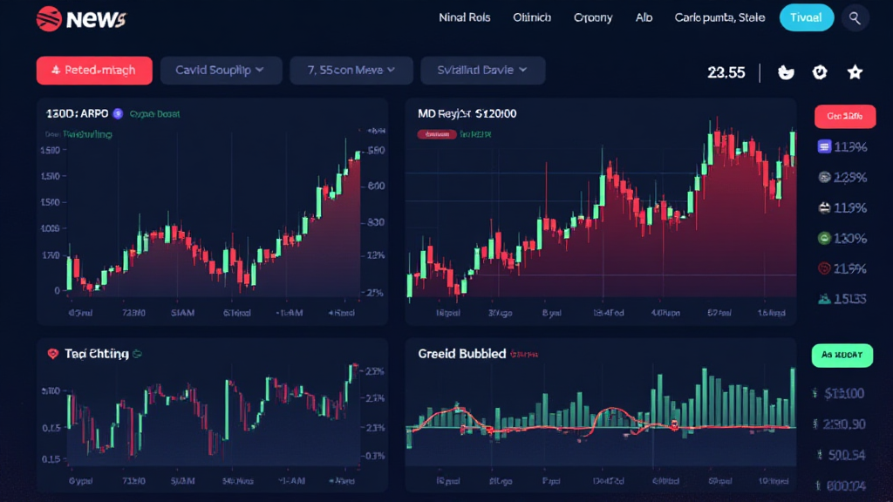Select the Crpoeny navigation item
Image resolution: width=893 pixels, height=502 pixels.
pos(593,17)
